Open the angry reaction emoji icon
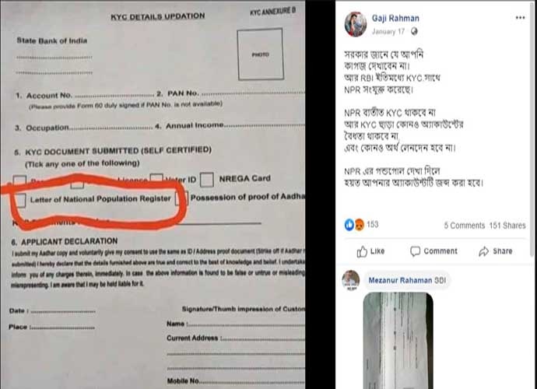This screenshot has height=389, width=537. 359,225
